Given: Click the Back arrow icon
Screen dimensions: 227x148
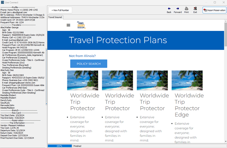Looking at the screenshot, I should click(x=169, y=8).
